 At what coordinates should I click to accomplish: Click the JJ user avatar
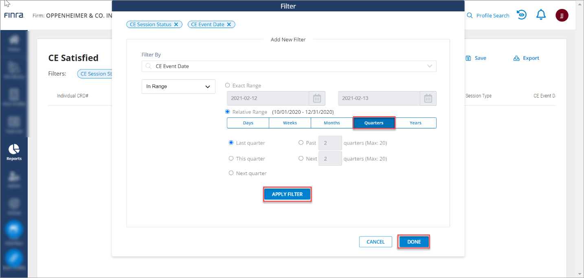tap(562, 15)
